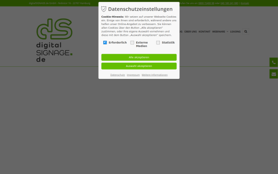Open the Datenschutz link in the dialog
Viewport: 278px width, 174px height.
point(118,75)
